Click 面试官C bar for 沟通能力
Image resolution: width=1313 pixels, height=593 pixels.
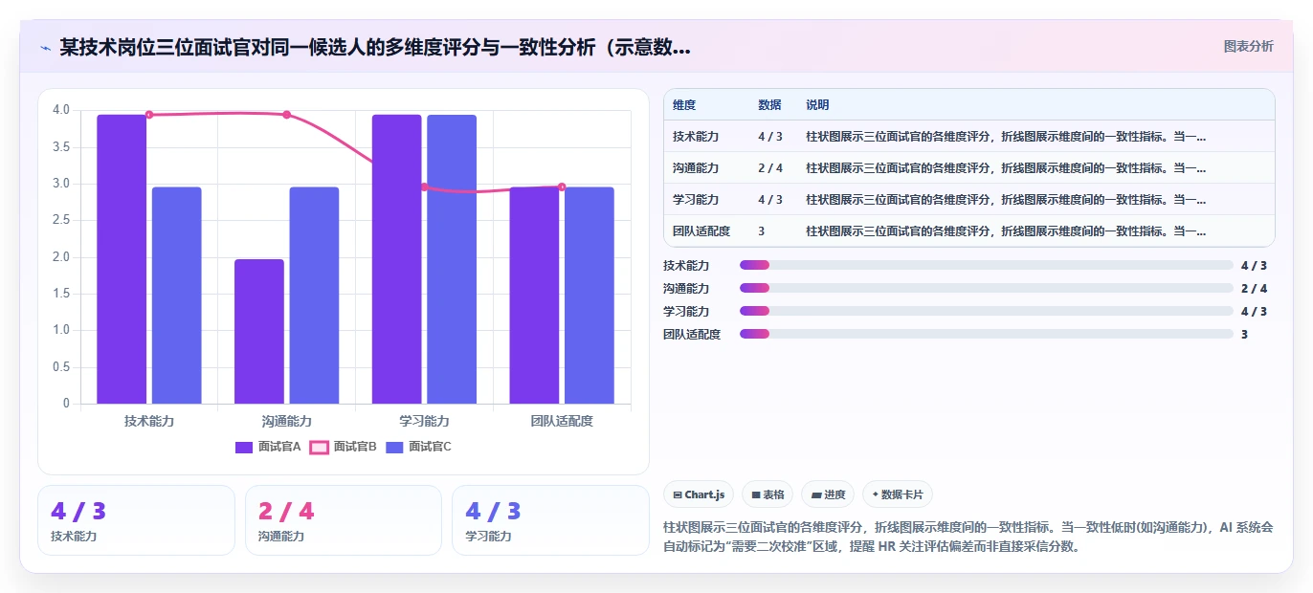(314, 296)
